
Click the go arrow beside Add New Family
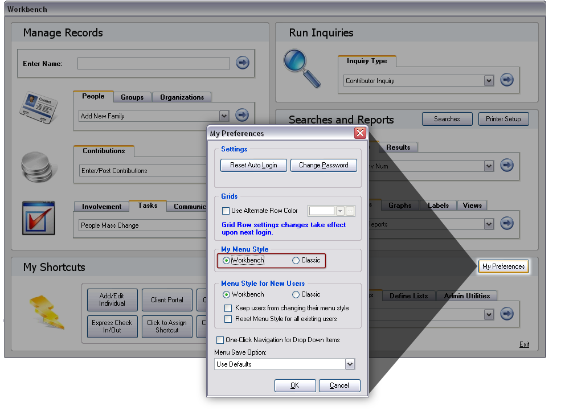coord(242,115)
